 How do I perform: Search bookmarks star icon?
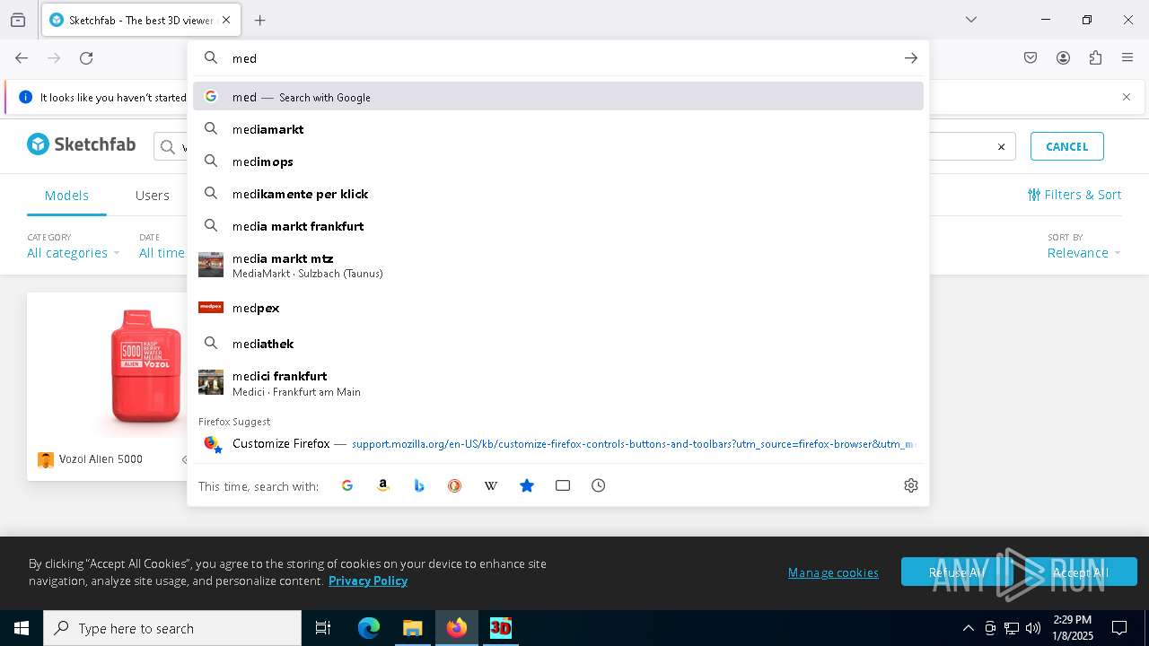point(527,485)
